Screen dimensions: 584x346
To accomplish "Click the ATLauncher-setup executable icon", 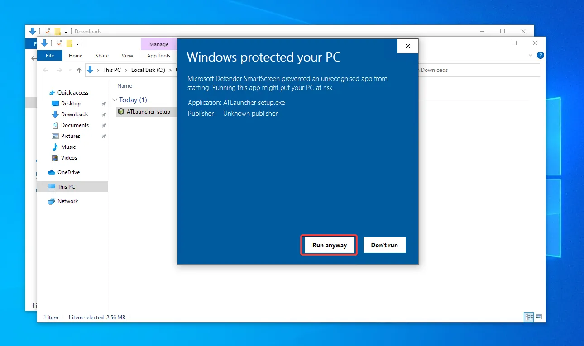I will [x=121, y=111].
